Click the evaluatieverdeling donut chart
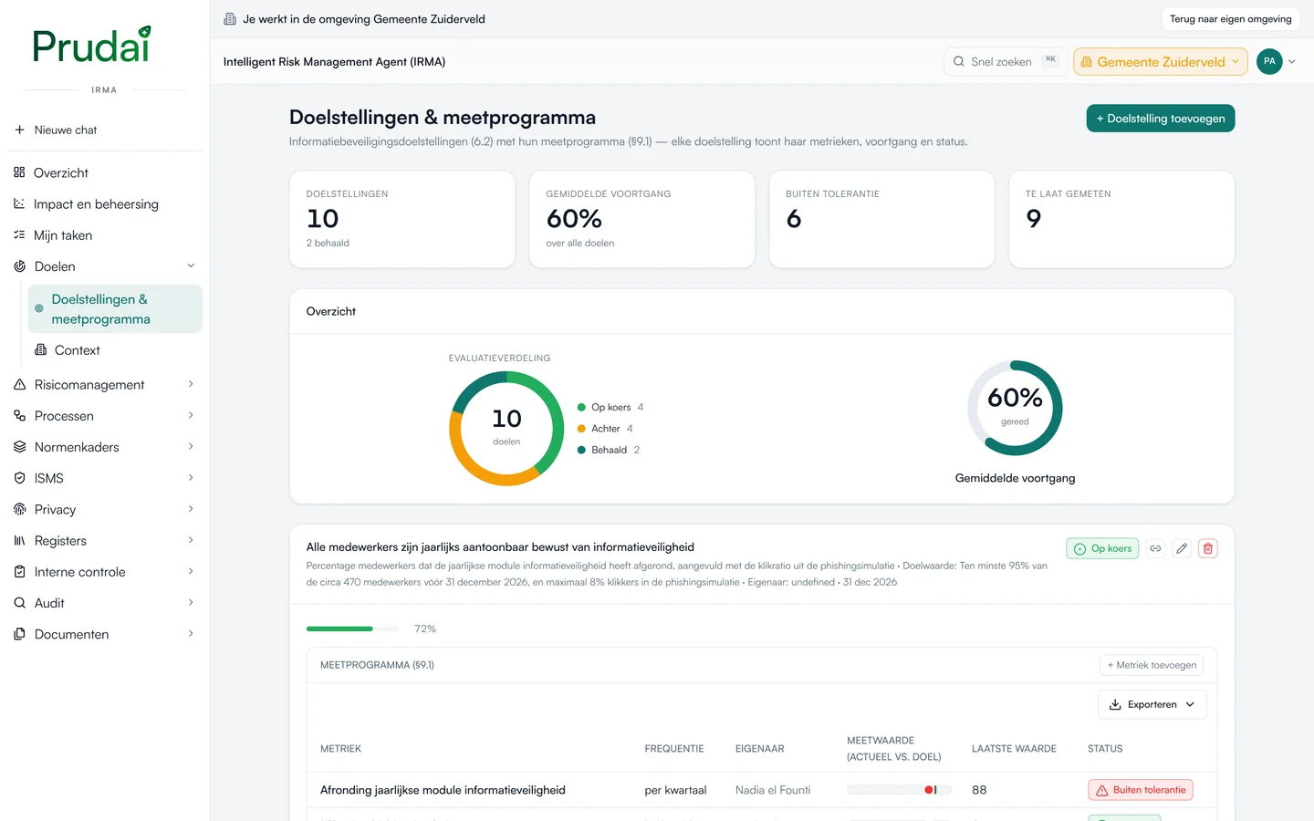1314x821 pixels. (x=507, y=428)
